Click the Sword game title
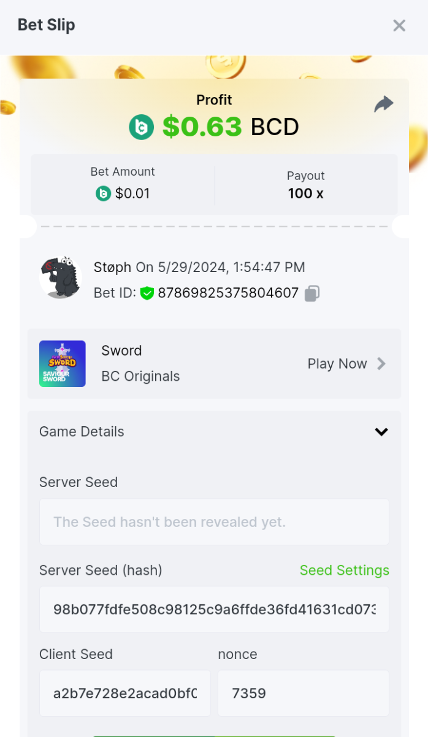Screen dimensions: 428x737 point(121,351)
